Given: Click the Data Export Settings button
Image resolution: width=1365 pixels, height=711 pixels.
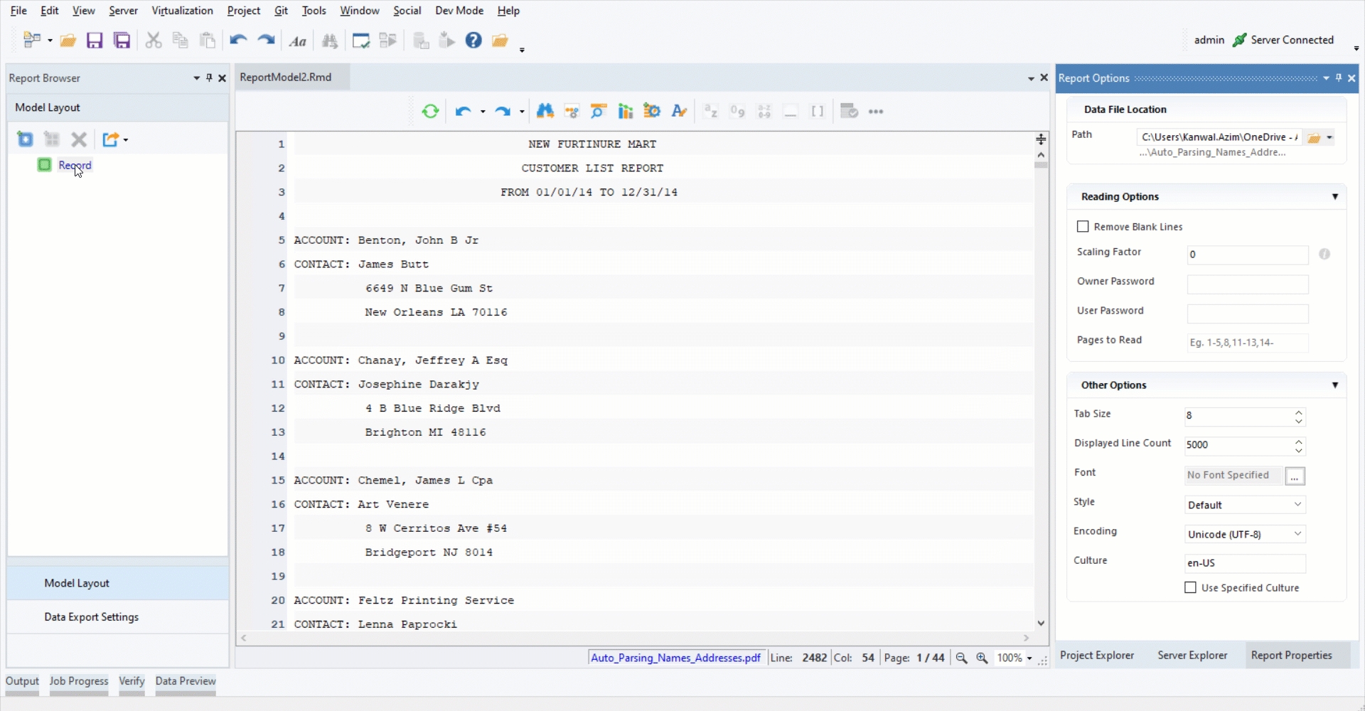Looking at the screenshot, I should coord(91,617).
